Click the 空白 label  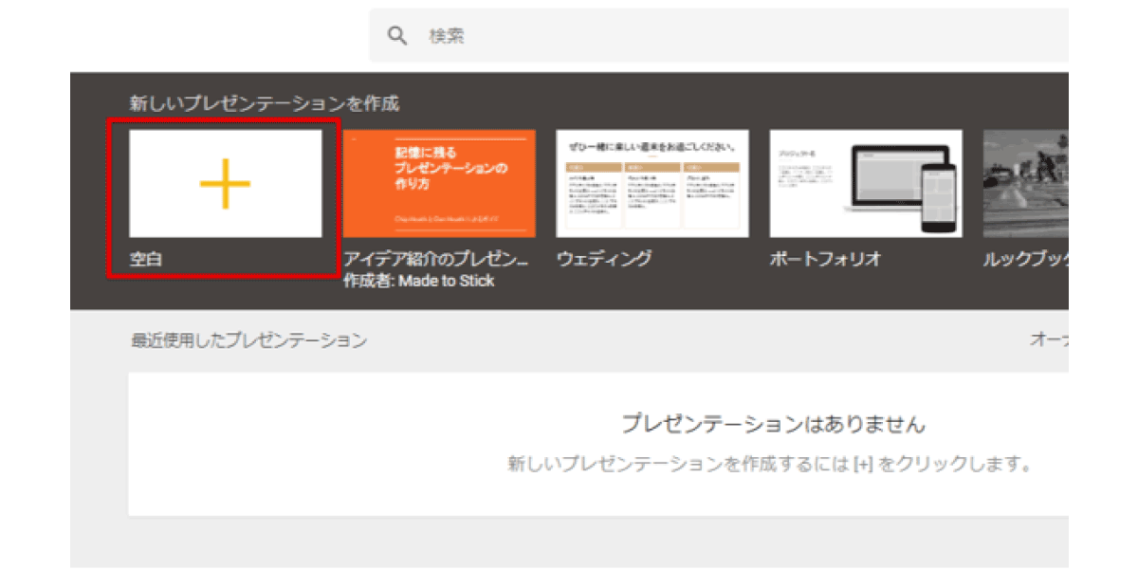click(146, 258)
